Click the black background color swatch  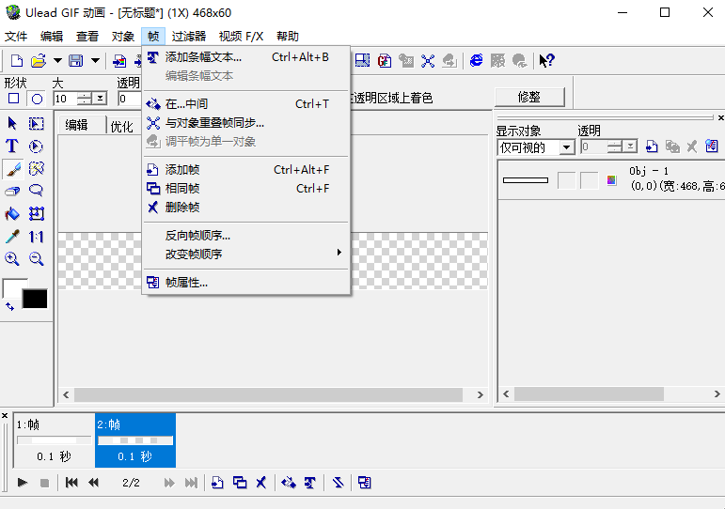point(35,299)
